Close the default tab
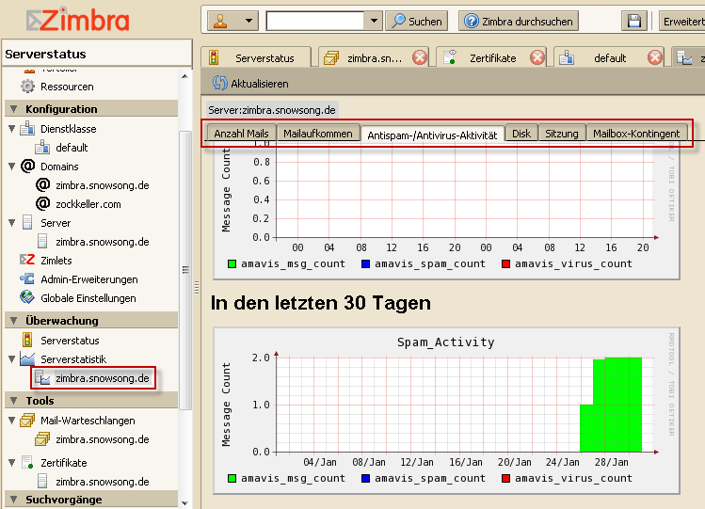 [x=655, y=57]
